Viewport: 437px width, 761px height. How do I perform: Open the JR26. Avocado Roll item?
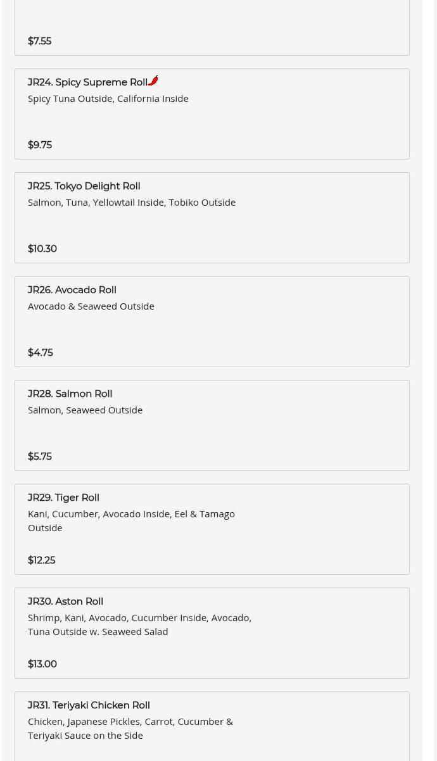(x=212, y=322)
